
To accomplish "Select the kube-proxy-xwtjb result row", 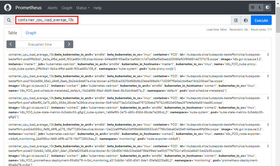I will tap(138, 62).
